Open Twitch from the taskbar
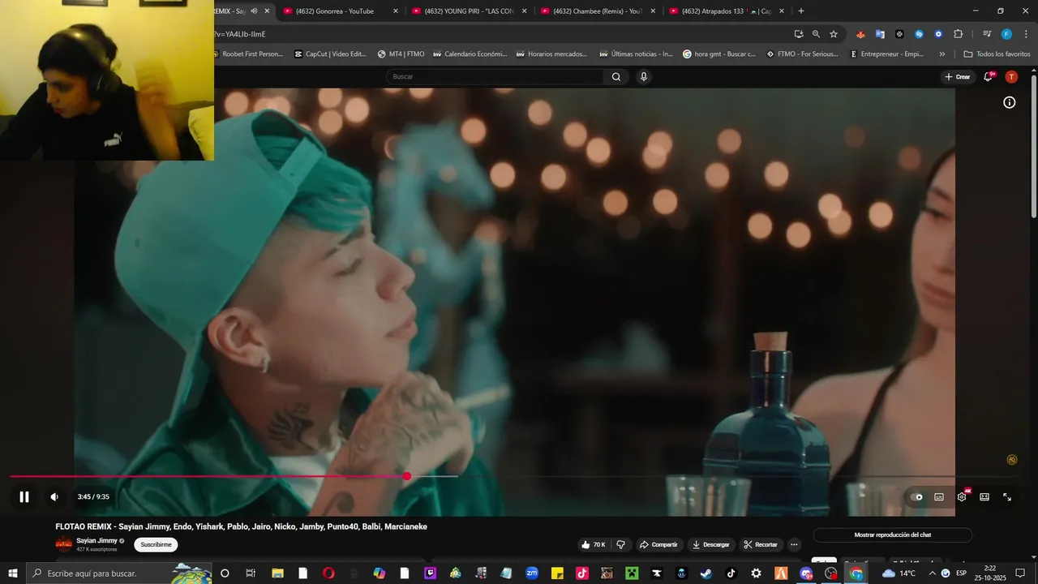Screen dimensions: 1038x584 click(x=431, y=573)
